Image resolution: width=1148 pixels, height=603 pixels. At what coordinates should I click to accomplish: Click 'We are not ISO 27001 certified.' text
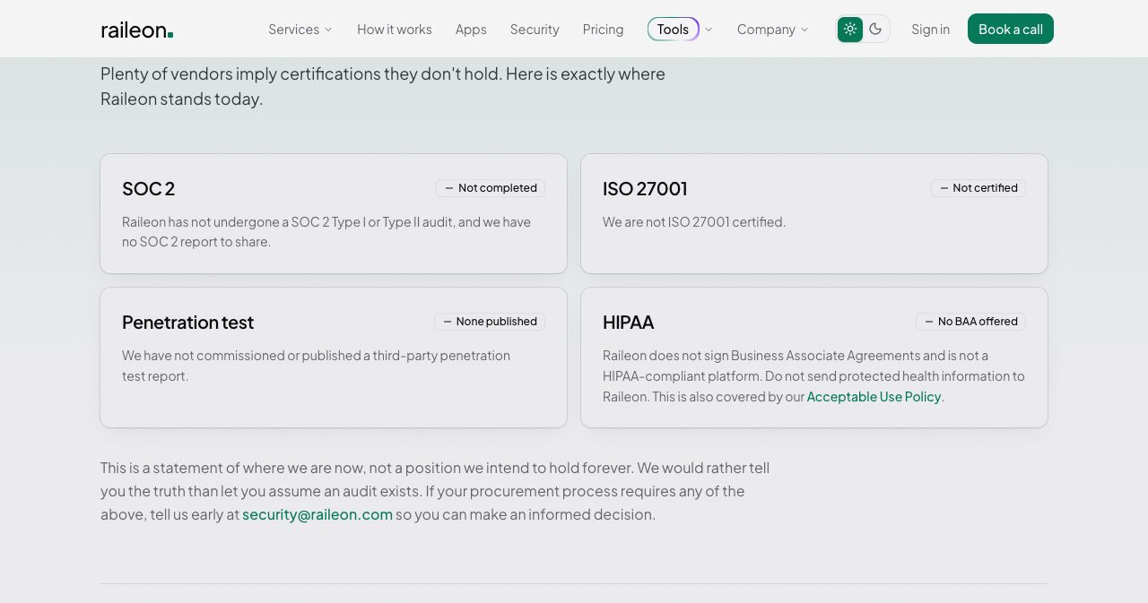694,222
